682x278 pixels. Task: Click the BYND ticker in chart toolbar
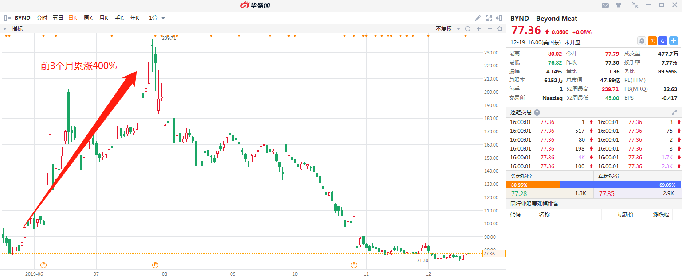[23, 18]
